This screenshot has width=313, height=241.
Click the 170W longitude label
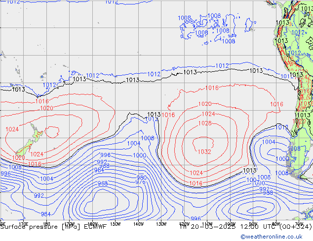coord(70,224)
